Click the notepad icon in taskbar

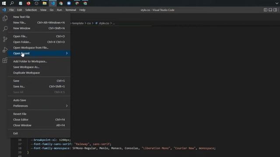click(21, 3)
